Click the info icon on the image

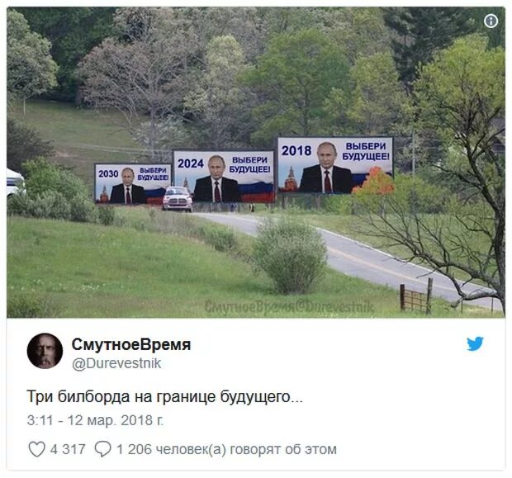(491, 21)
